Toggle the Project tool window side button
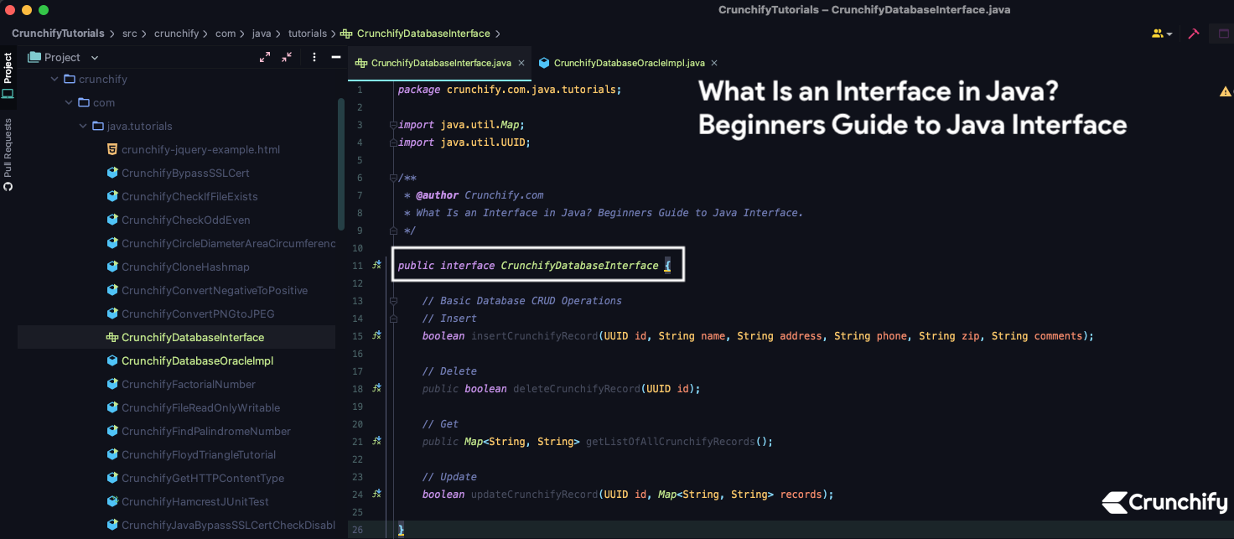This screenshot has height=539, width=1234. 8,74
